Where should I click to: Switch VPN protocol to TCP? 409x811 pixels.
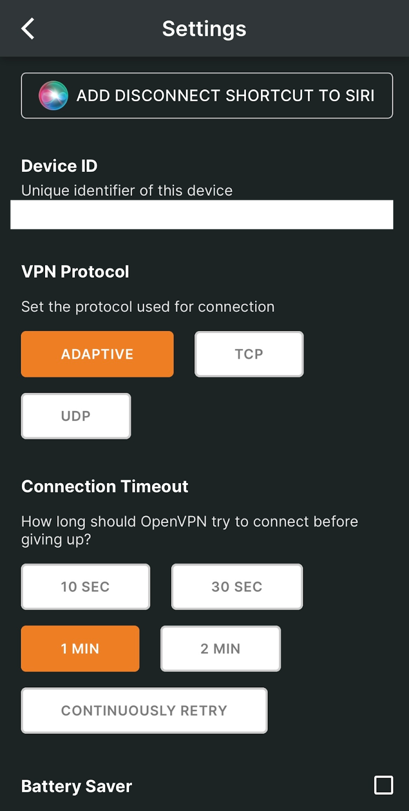[x=249, y=354]
